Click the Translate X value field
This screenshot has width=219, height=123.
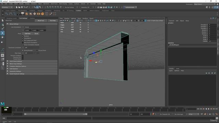(212, 25)
